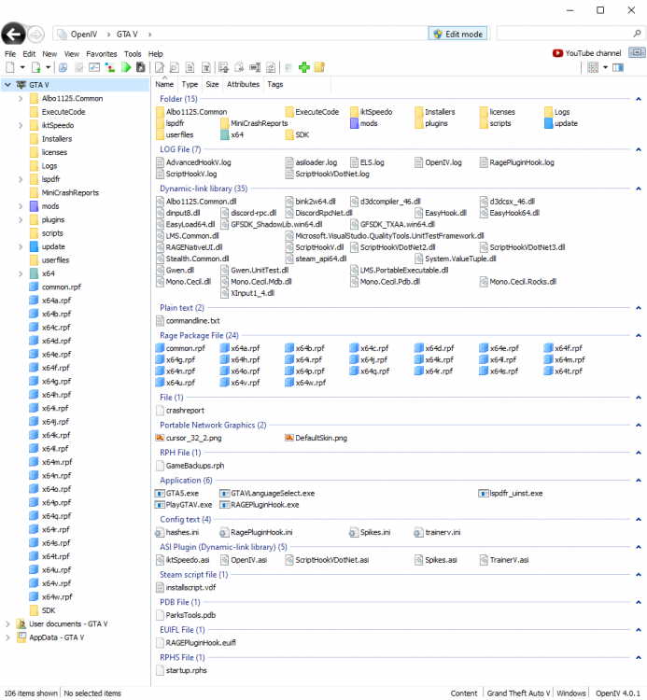This screenshot has height=700, width=647.
Task: Sort by the Size column header
Action: pyautogui.click(x=212, y=84)
